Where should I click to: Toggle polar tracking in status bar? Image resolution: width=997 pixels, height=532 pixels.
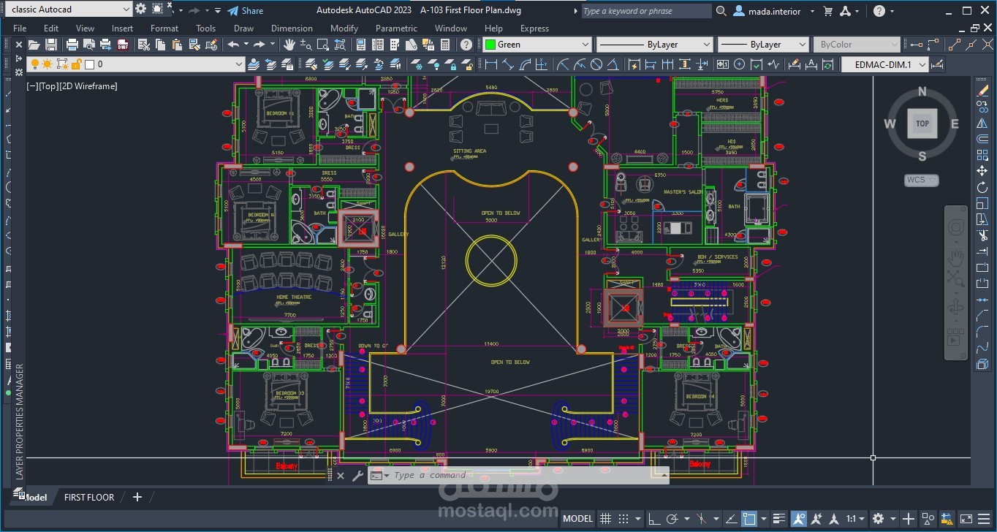pyautogui.click(x=672, y=519)
